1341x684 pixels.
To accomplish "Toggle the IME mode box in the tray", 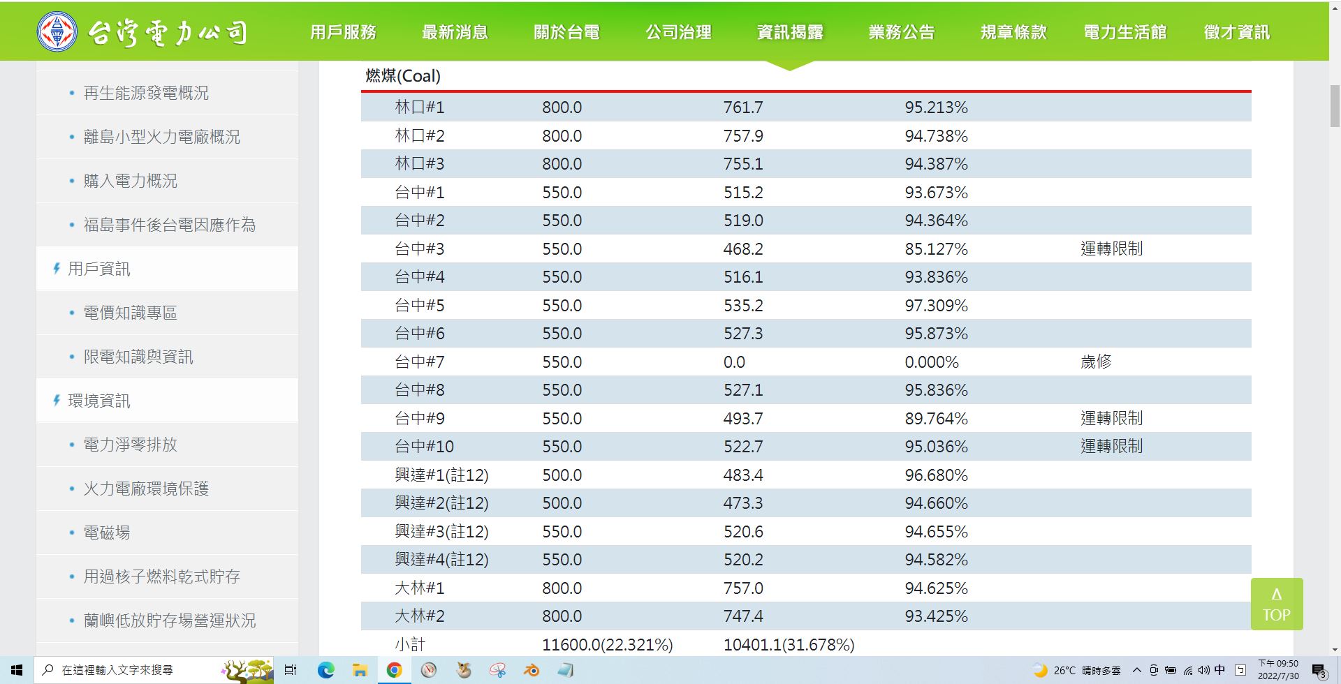I will 1240,670.
